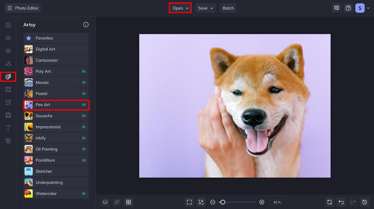This screenshot has width=374, height=209.
Task: Select the Pen Art effect category
Action: (56, 105)
